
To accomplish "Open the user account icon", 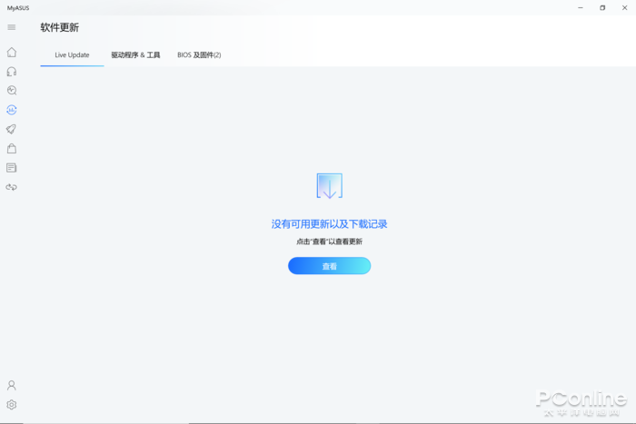I will pos(12,385).
